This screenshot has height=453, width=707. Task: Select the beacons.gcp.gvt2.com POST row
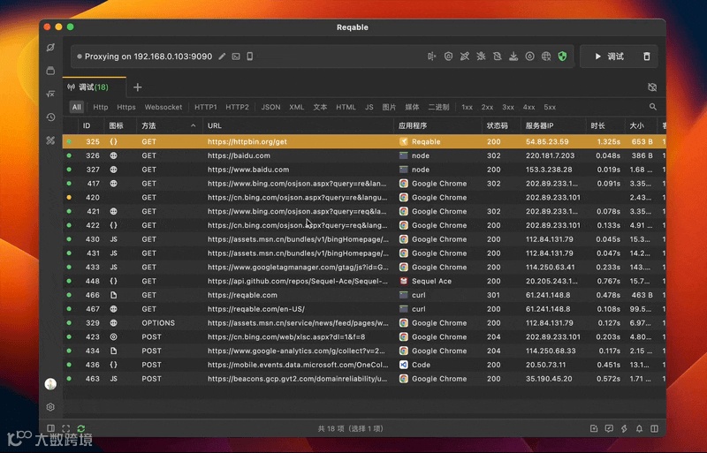coord(364,379)
